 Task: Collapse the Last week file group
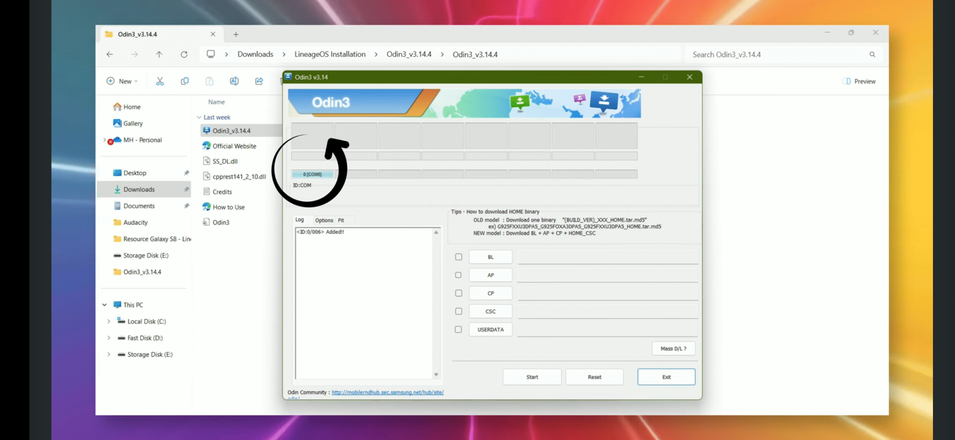coord(199,117)
